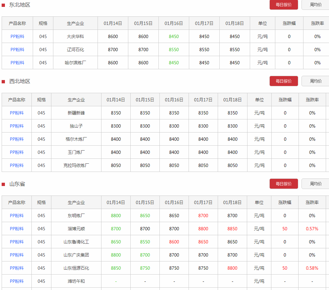This screenshot has width=329, height=290.
Task: Click 0.58% change rate for 山东恒源石化
Action: [x=312, y=268]
